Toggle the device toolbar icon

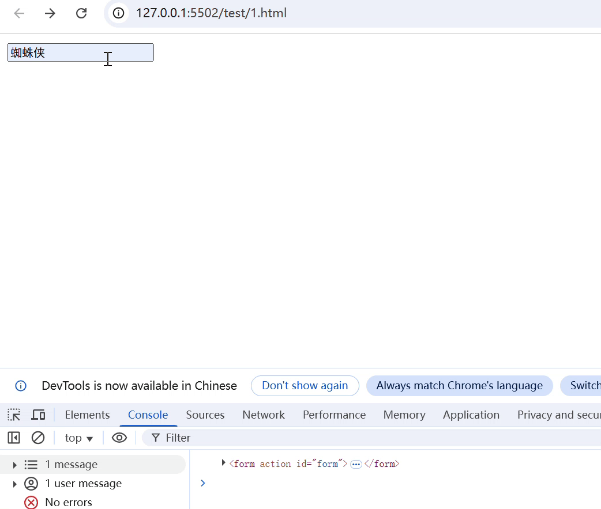(38, 414)
